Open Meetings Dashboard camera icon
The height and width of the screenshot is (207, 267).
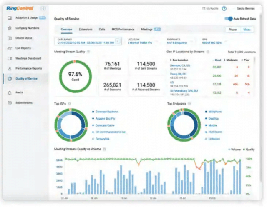[10, 58]
